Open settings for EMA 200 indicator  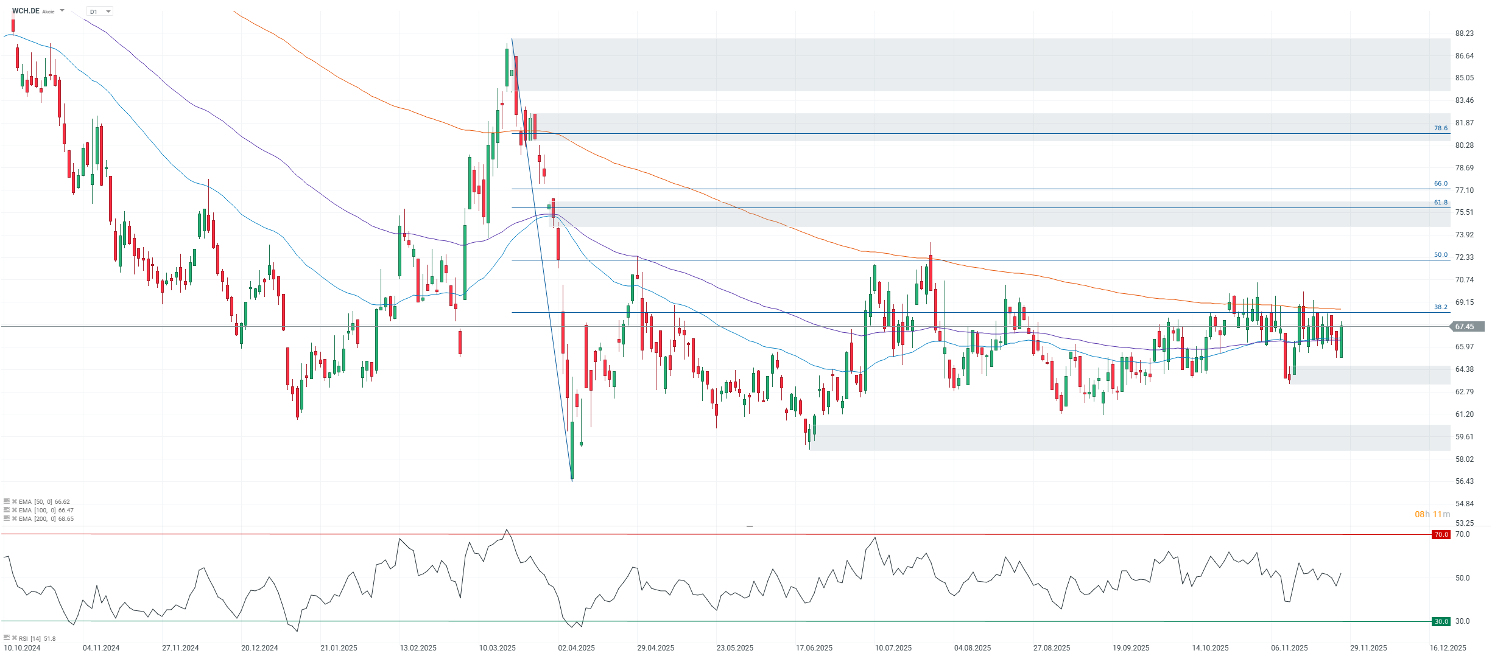click(7, 518)
